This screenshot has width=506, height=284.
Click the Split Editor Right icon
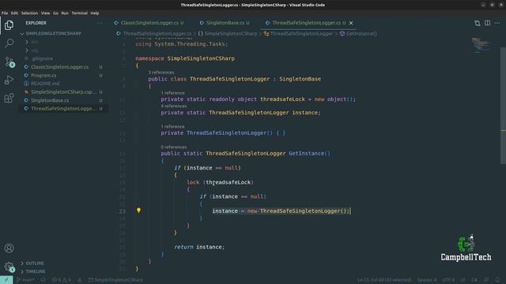click(487, 23)
